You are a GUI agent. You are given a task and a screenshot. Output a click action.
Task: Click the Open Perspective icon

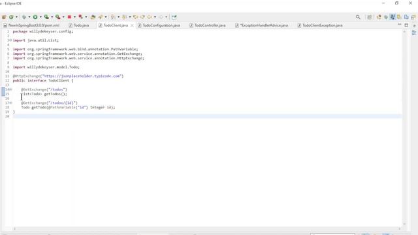point(369,17)
